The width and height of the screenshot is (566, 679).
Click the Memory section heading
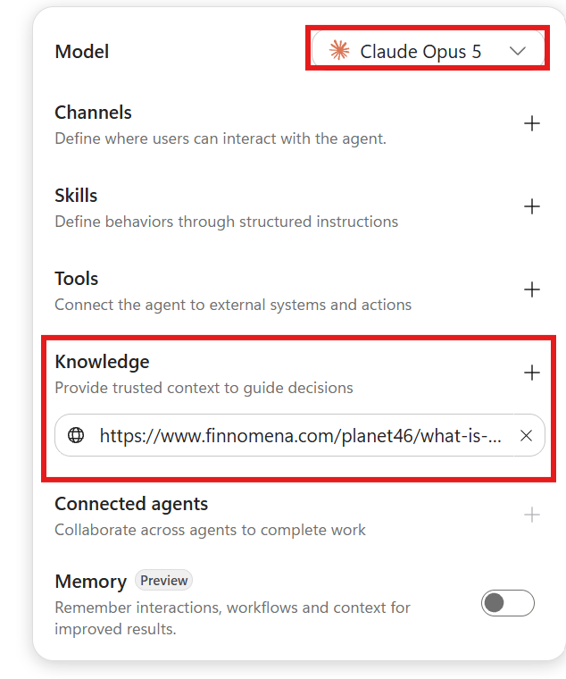tap(90, 582)
